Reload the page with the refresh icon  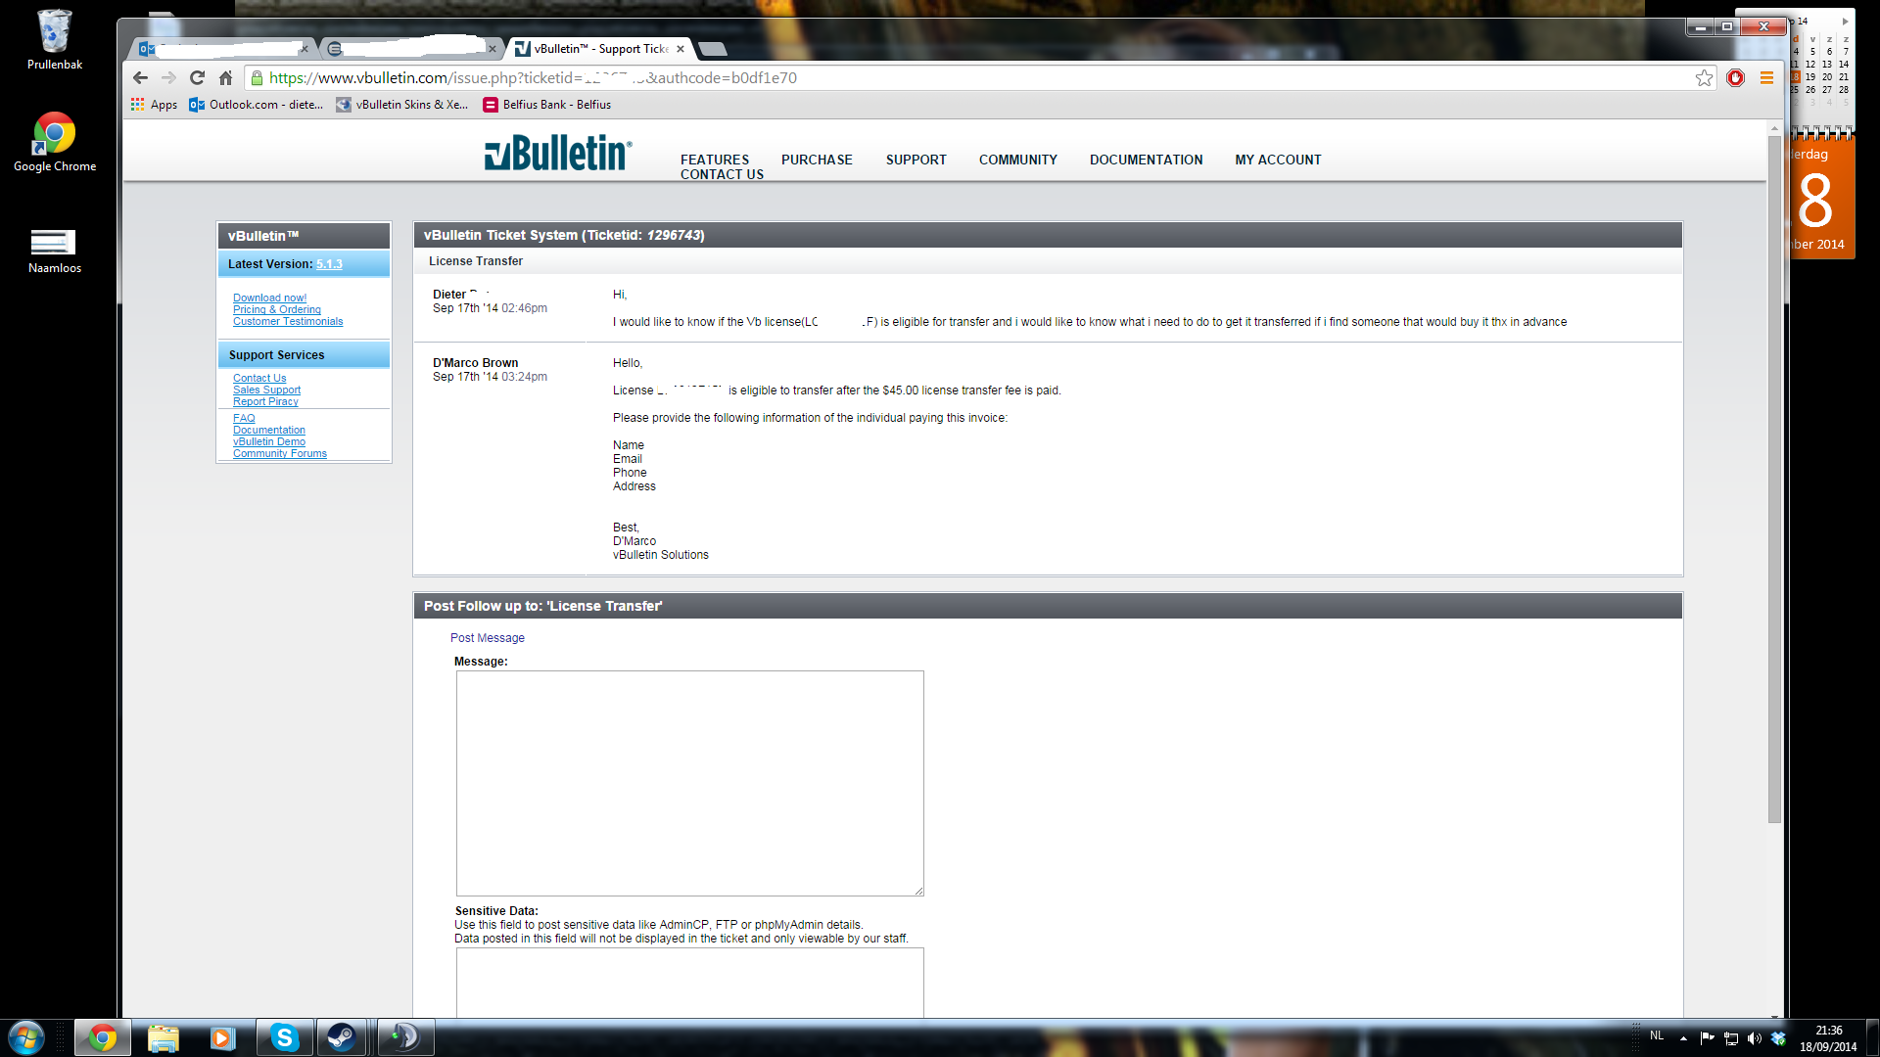tap(197, 78)
